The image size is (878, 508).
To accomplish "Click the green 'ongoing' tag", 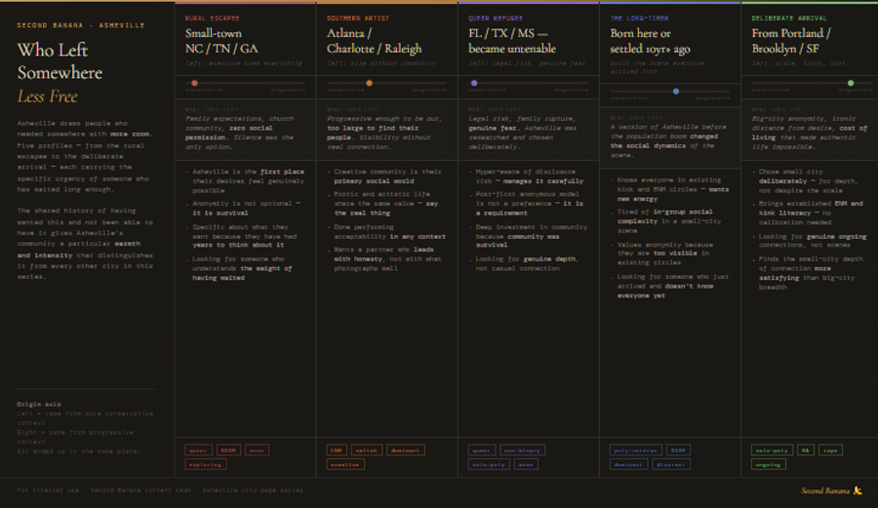I will tap(769, 464).
